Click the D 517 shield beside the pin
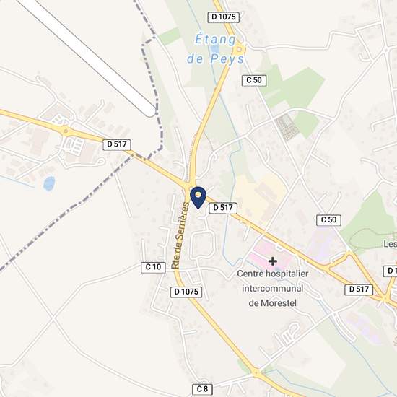Image resolution: width=397 pixels, height=397 pixels. [x=223, y=208]
